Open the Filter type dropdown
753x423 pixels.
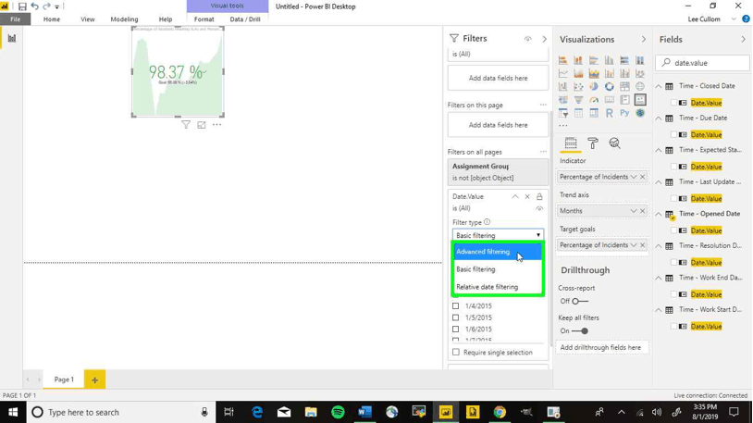(498, 235)
